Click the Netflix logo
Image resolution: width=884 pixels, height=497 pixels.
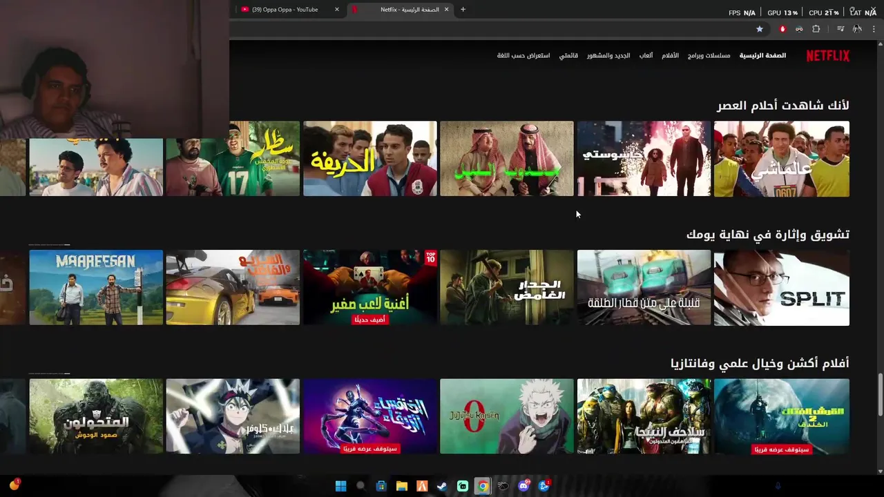pos(827,56)
